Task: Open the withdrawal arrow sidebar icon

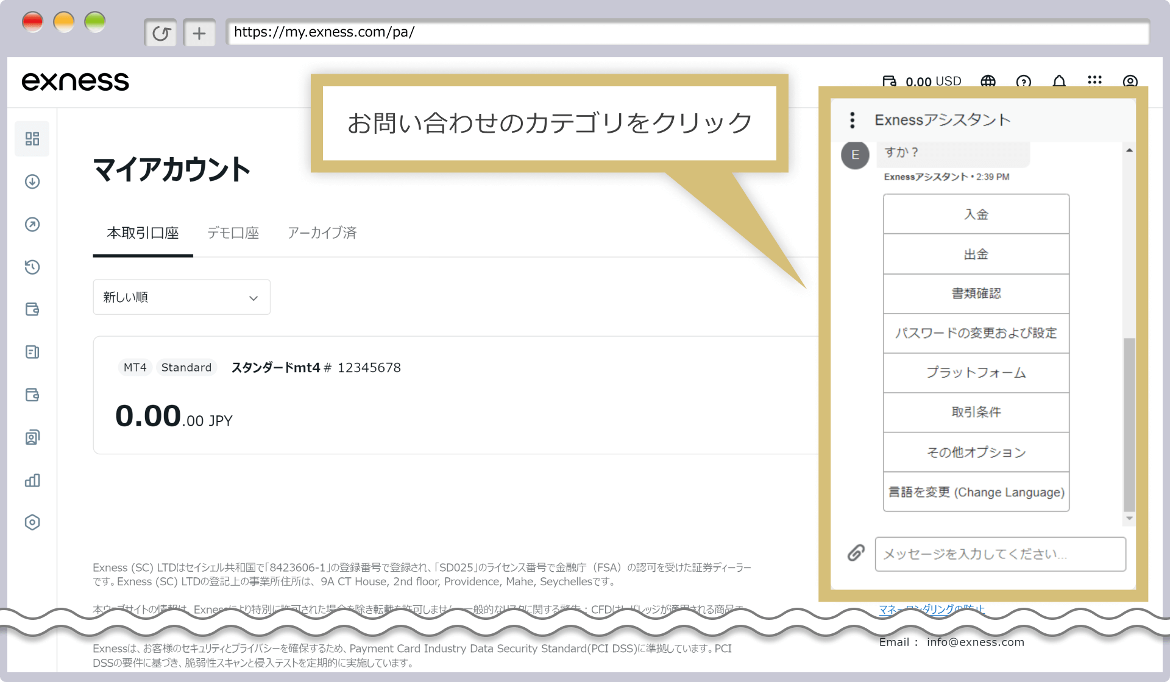Action: [x=32, y=224]
